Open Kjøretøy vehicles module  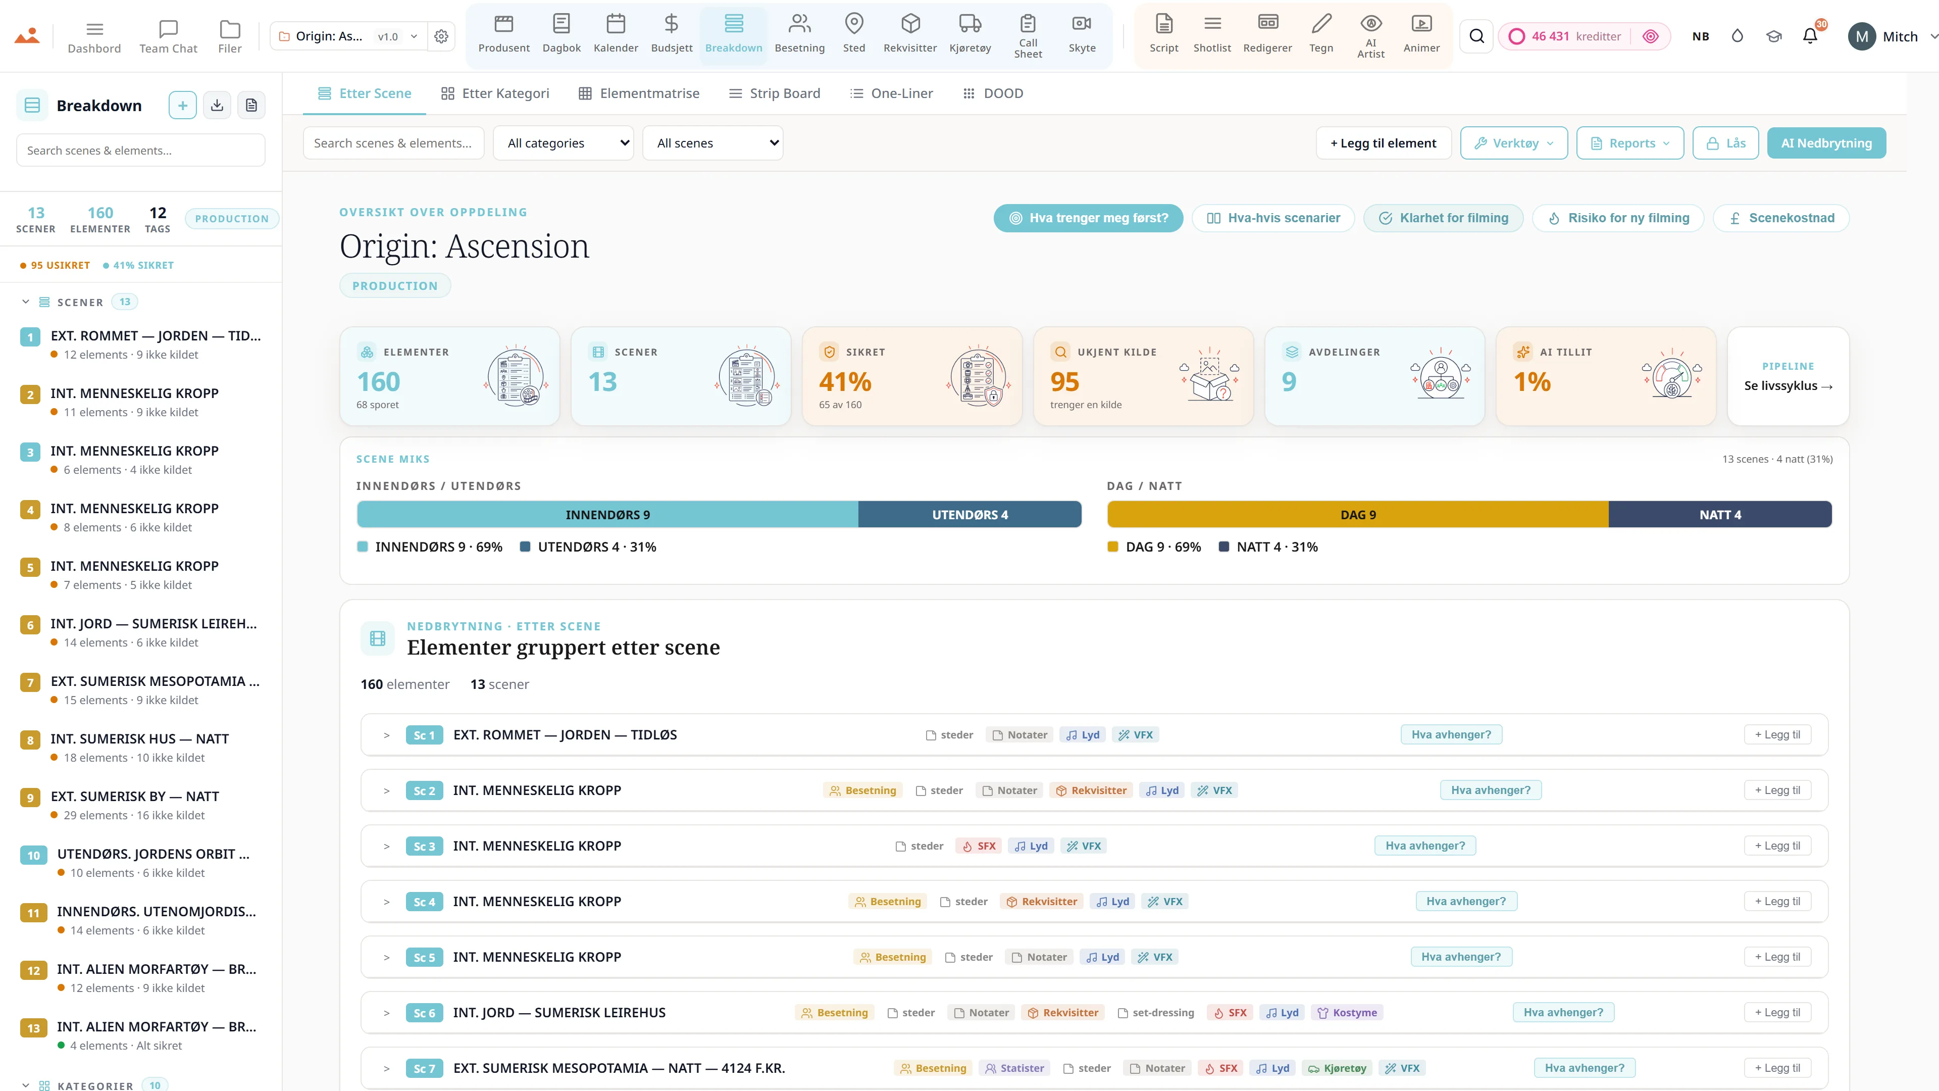[x=970, y=35]
